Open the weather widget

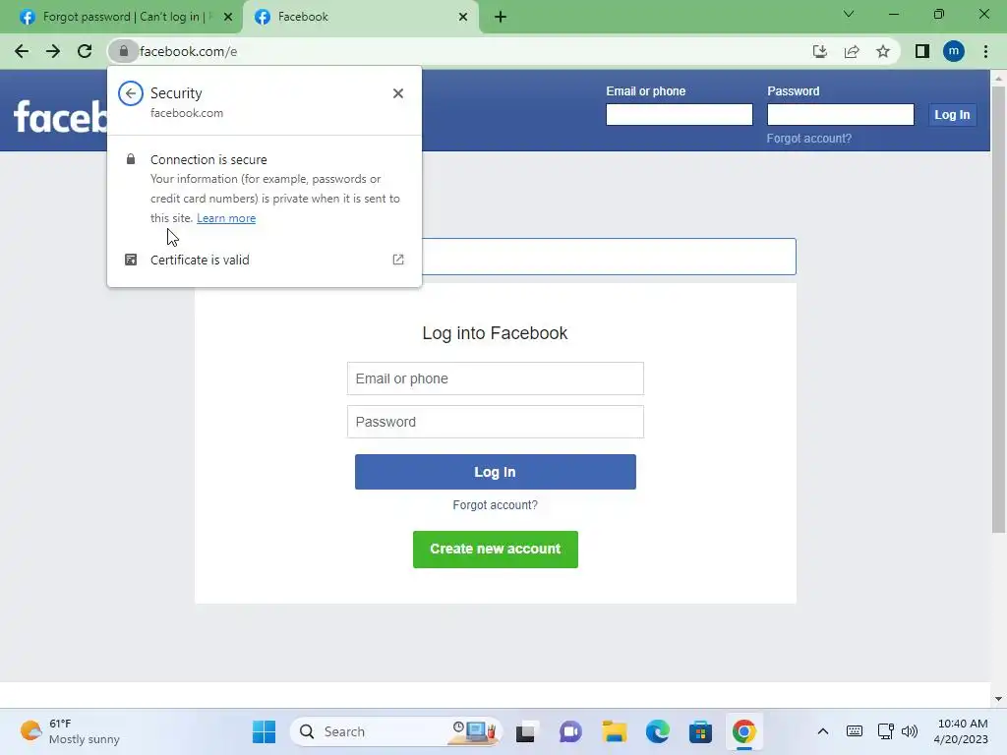[70, 731]
